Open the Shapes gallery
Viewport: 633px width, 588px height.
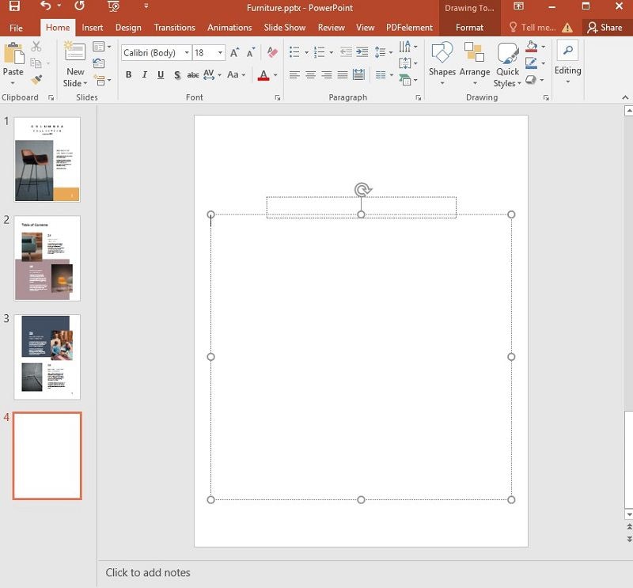442,63
